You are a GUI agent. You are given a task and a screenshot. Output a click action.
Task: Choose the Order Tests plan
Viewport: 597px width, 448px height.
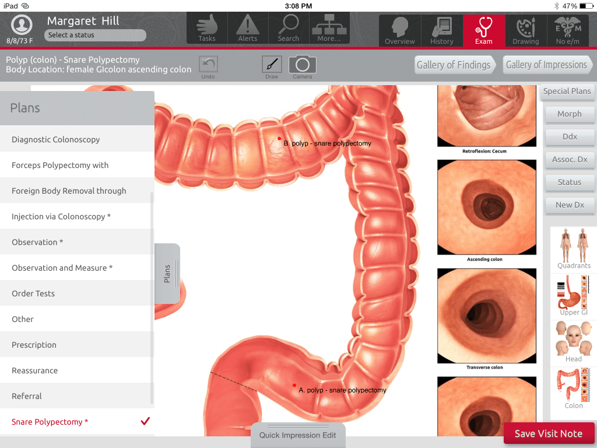tap(78, 293)
